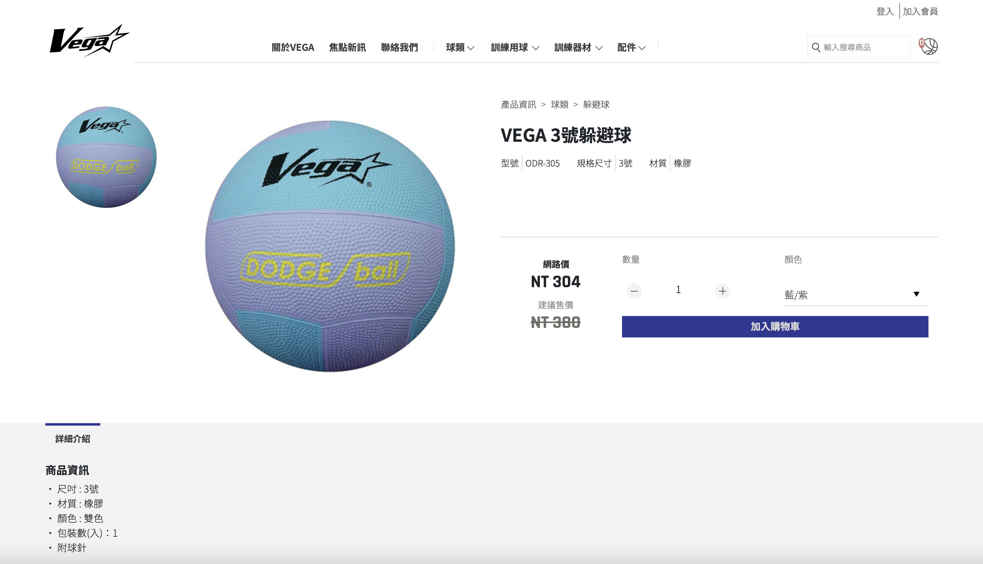Click the Vega logo in header
Viewport: 983px width, 564px height.
click(x=89, y=40)
